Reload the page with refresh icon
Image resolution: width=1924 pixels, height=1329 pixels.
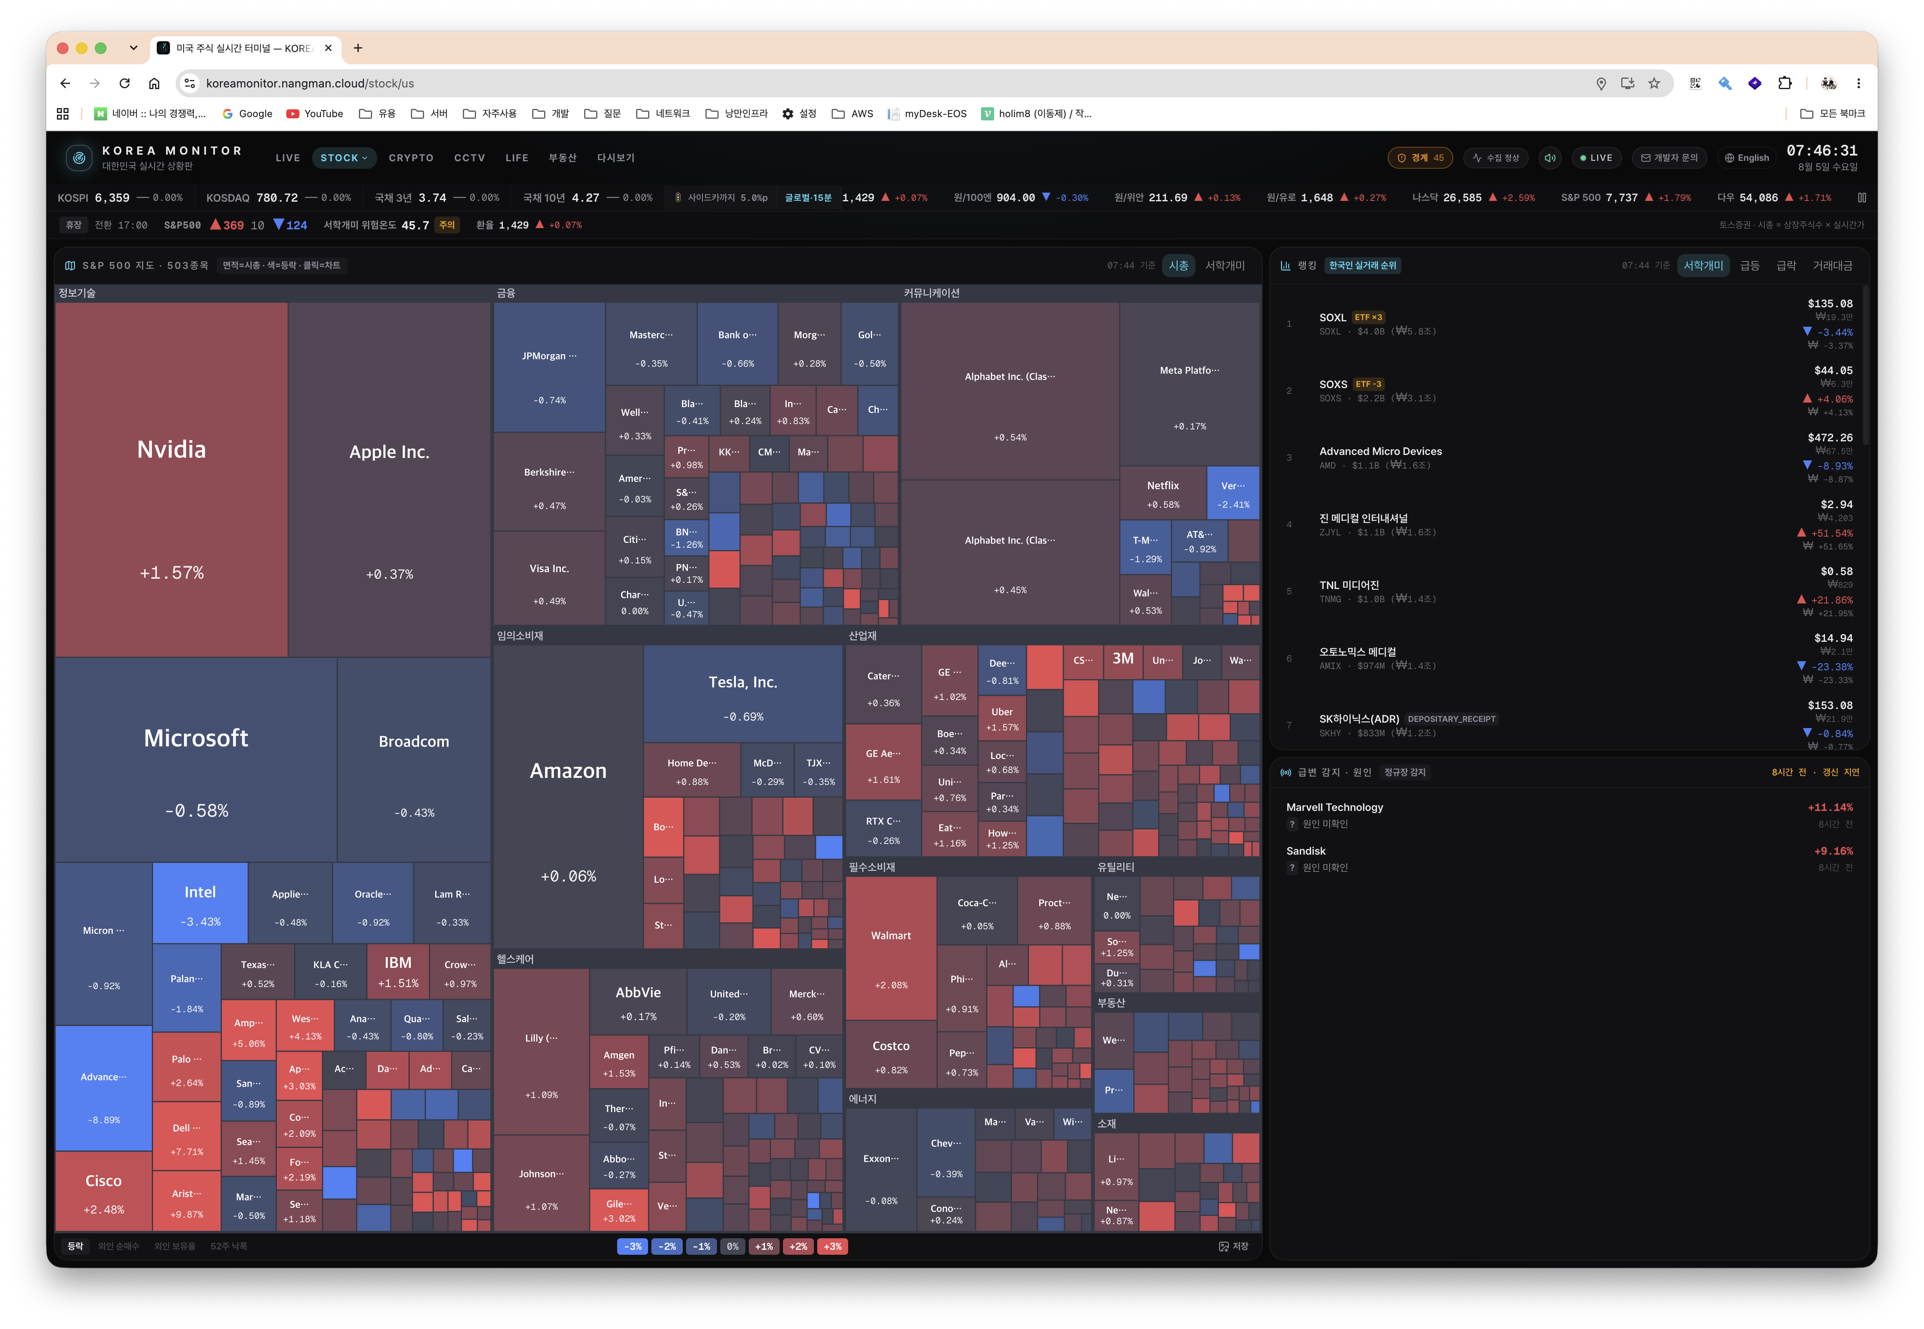point(124,83)
